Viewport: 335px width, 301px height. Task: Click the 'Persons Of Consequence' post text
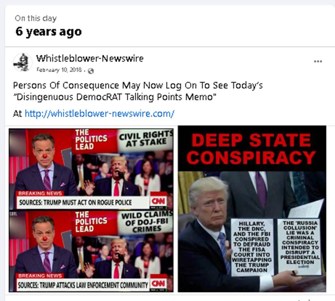point(138,91)
